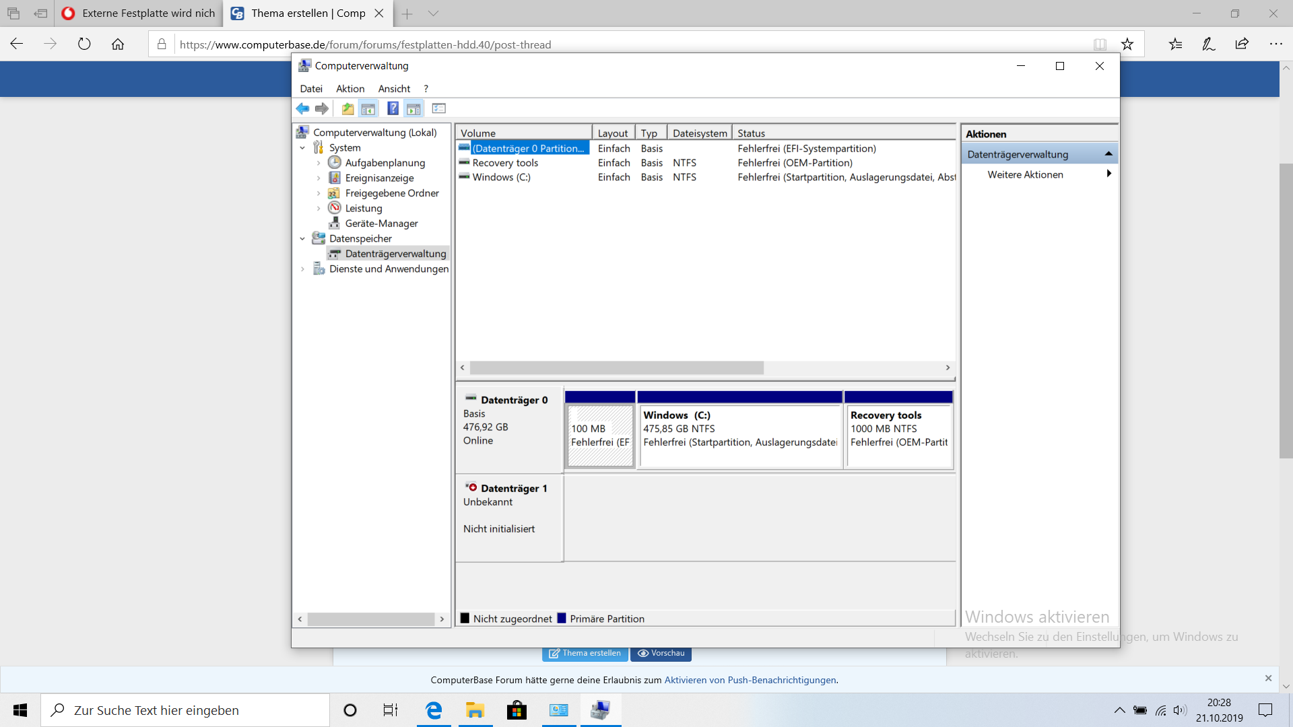
Task: Collapse the System tree node
Action: pos(302,148)
